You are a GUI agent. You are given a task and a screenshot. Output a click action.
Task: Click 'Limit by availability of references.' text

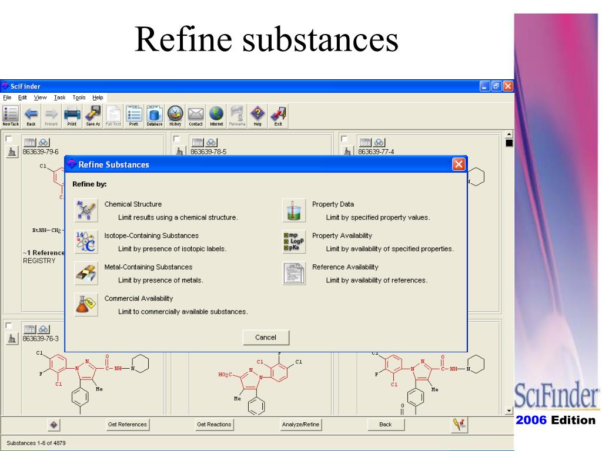(x=377, y=280)
